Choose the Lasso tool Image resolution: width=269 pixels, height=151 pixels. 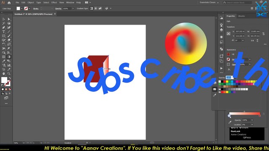point(9,23)
